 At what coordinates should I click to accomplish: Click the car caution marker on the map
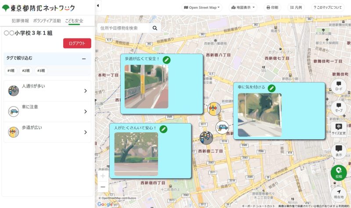pos(222,127)
